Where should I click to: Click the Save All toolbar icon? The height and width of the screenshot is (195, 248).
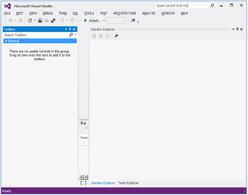53,20
